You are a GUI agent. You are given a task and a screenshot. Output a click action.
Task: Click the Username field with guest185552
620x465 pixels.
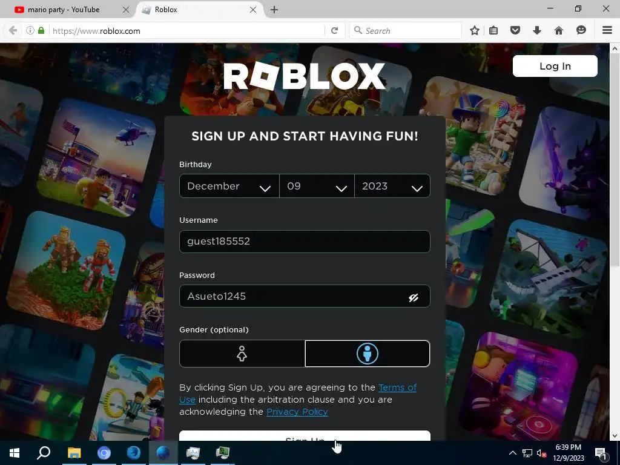point(305,241)
